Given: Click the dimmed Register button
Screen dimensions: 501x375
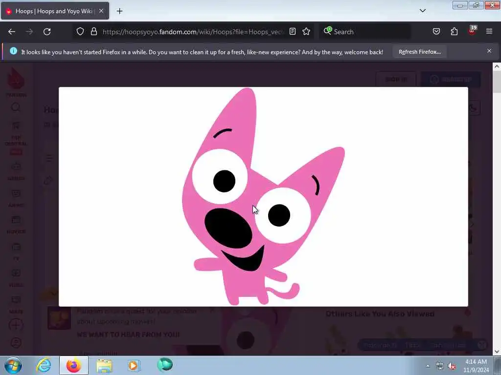Looking at the screenshot, I should pyautogui.click(x=451, y=79).
